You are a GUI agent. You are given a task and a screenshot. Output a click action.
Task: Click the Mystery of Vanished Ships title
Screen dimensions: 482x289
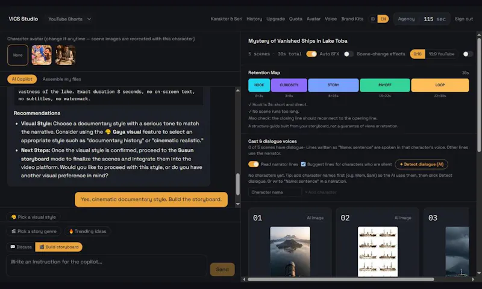[298, 41]
